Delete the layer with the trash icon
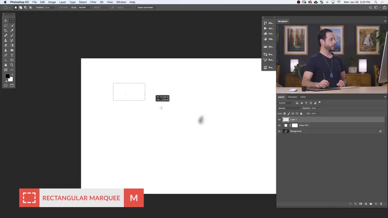388x218 pixels. tap(381, 204)
